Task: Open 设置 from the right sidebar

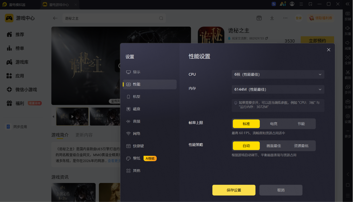Action: [x=348, y=119]
